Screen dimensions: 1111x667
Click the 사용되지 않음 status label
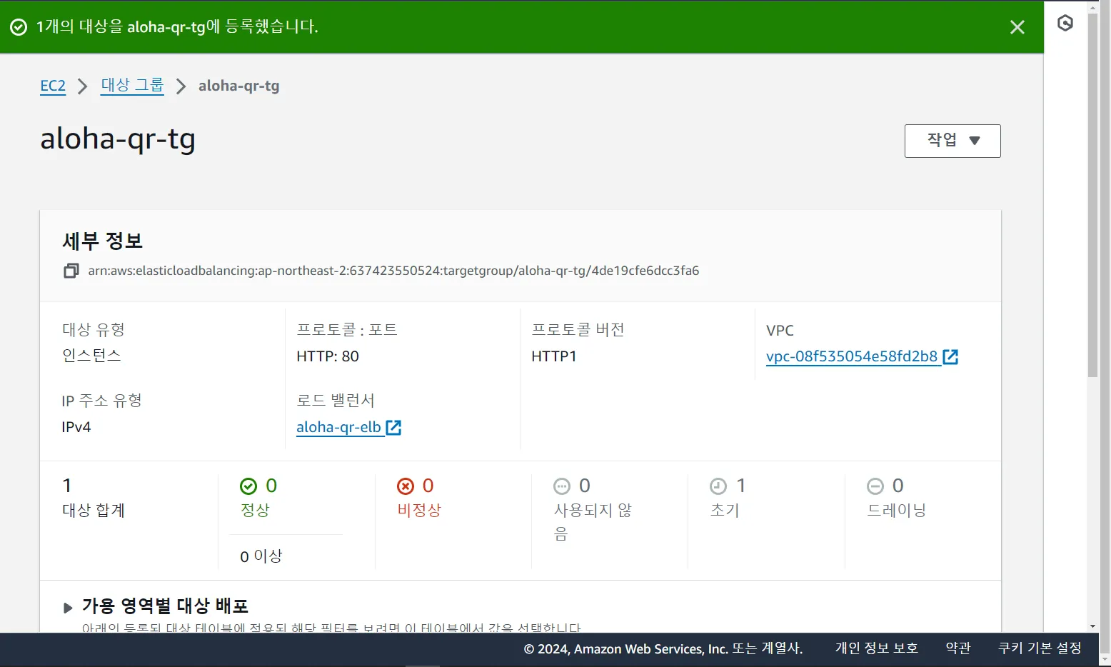click(x=593, y=522)
